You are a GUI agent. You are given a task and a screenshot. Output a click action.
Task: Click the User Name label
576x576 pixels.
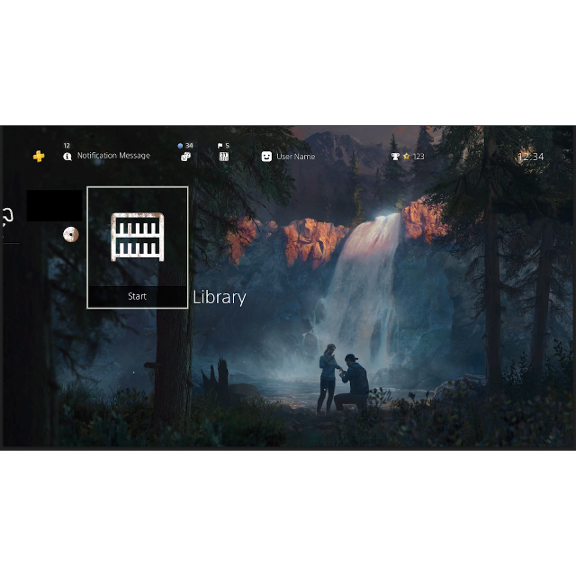(296, 157)
